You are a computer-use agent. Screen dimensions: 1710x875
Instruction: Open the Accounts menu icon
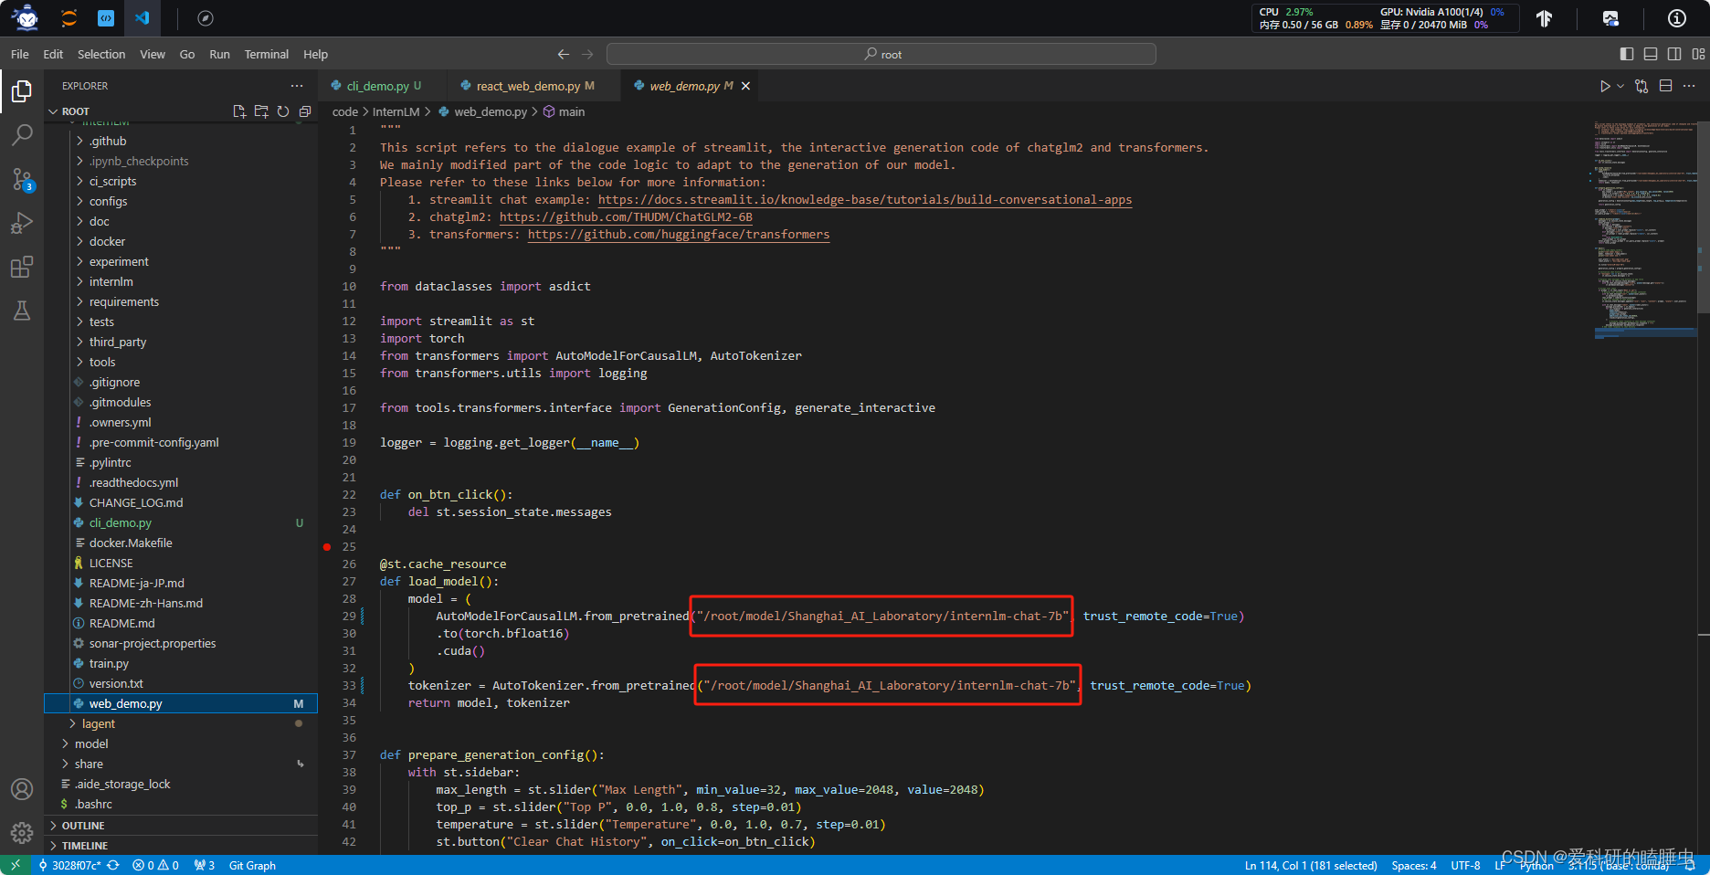coord(22,789)
